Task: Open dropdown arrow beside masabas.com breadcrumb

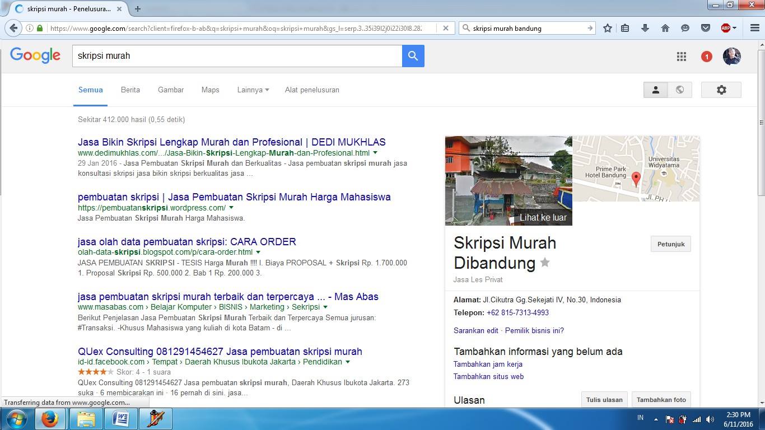Action: click(325, 307)
